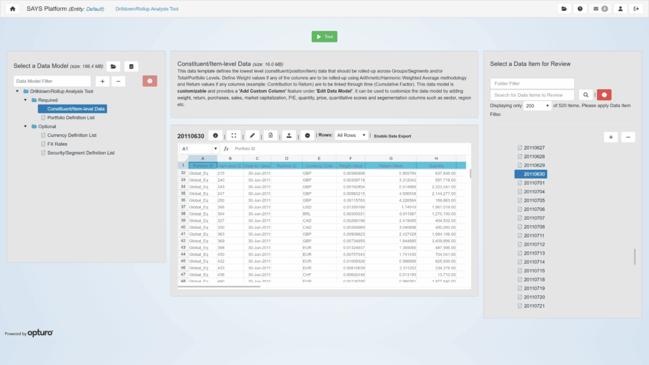Toggle fullscreen view of the data grid
Viewport: 649px width, 365px height.
point(234,135)
